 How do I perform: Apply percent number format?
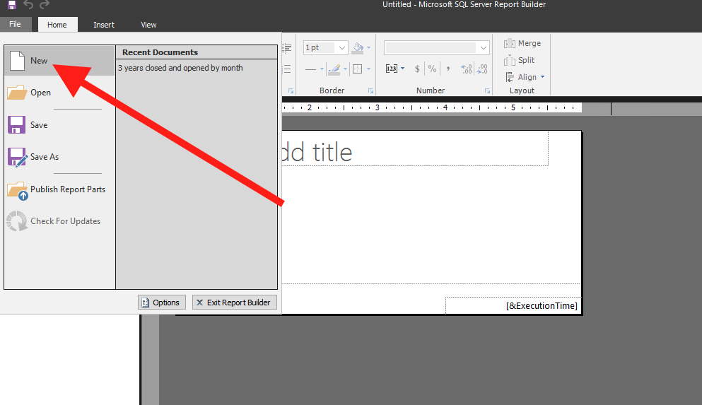(x=432, y=69)
